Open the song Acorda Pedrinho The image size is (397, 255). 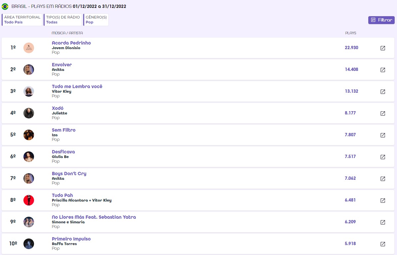point(71,43)
